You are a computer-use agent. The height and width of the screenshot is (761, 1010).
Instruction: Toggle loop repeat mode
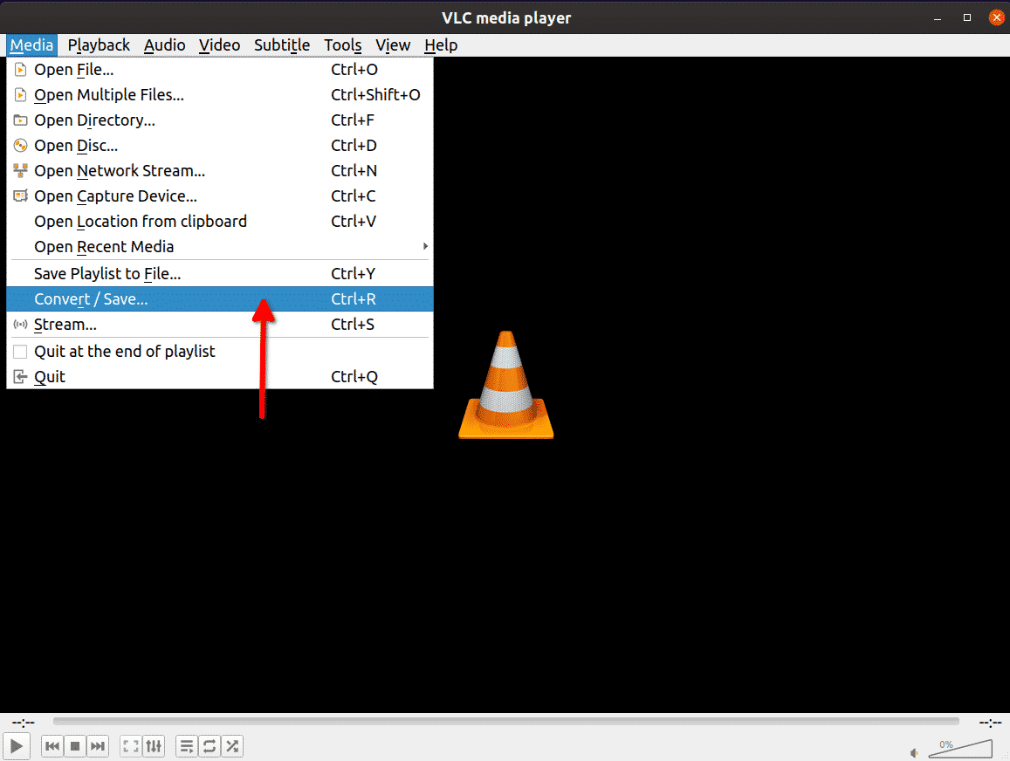pyautogui.click(x=210, y=746)
